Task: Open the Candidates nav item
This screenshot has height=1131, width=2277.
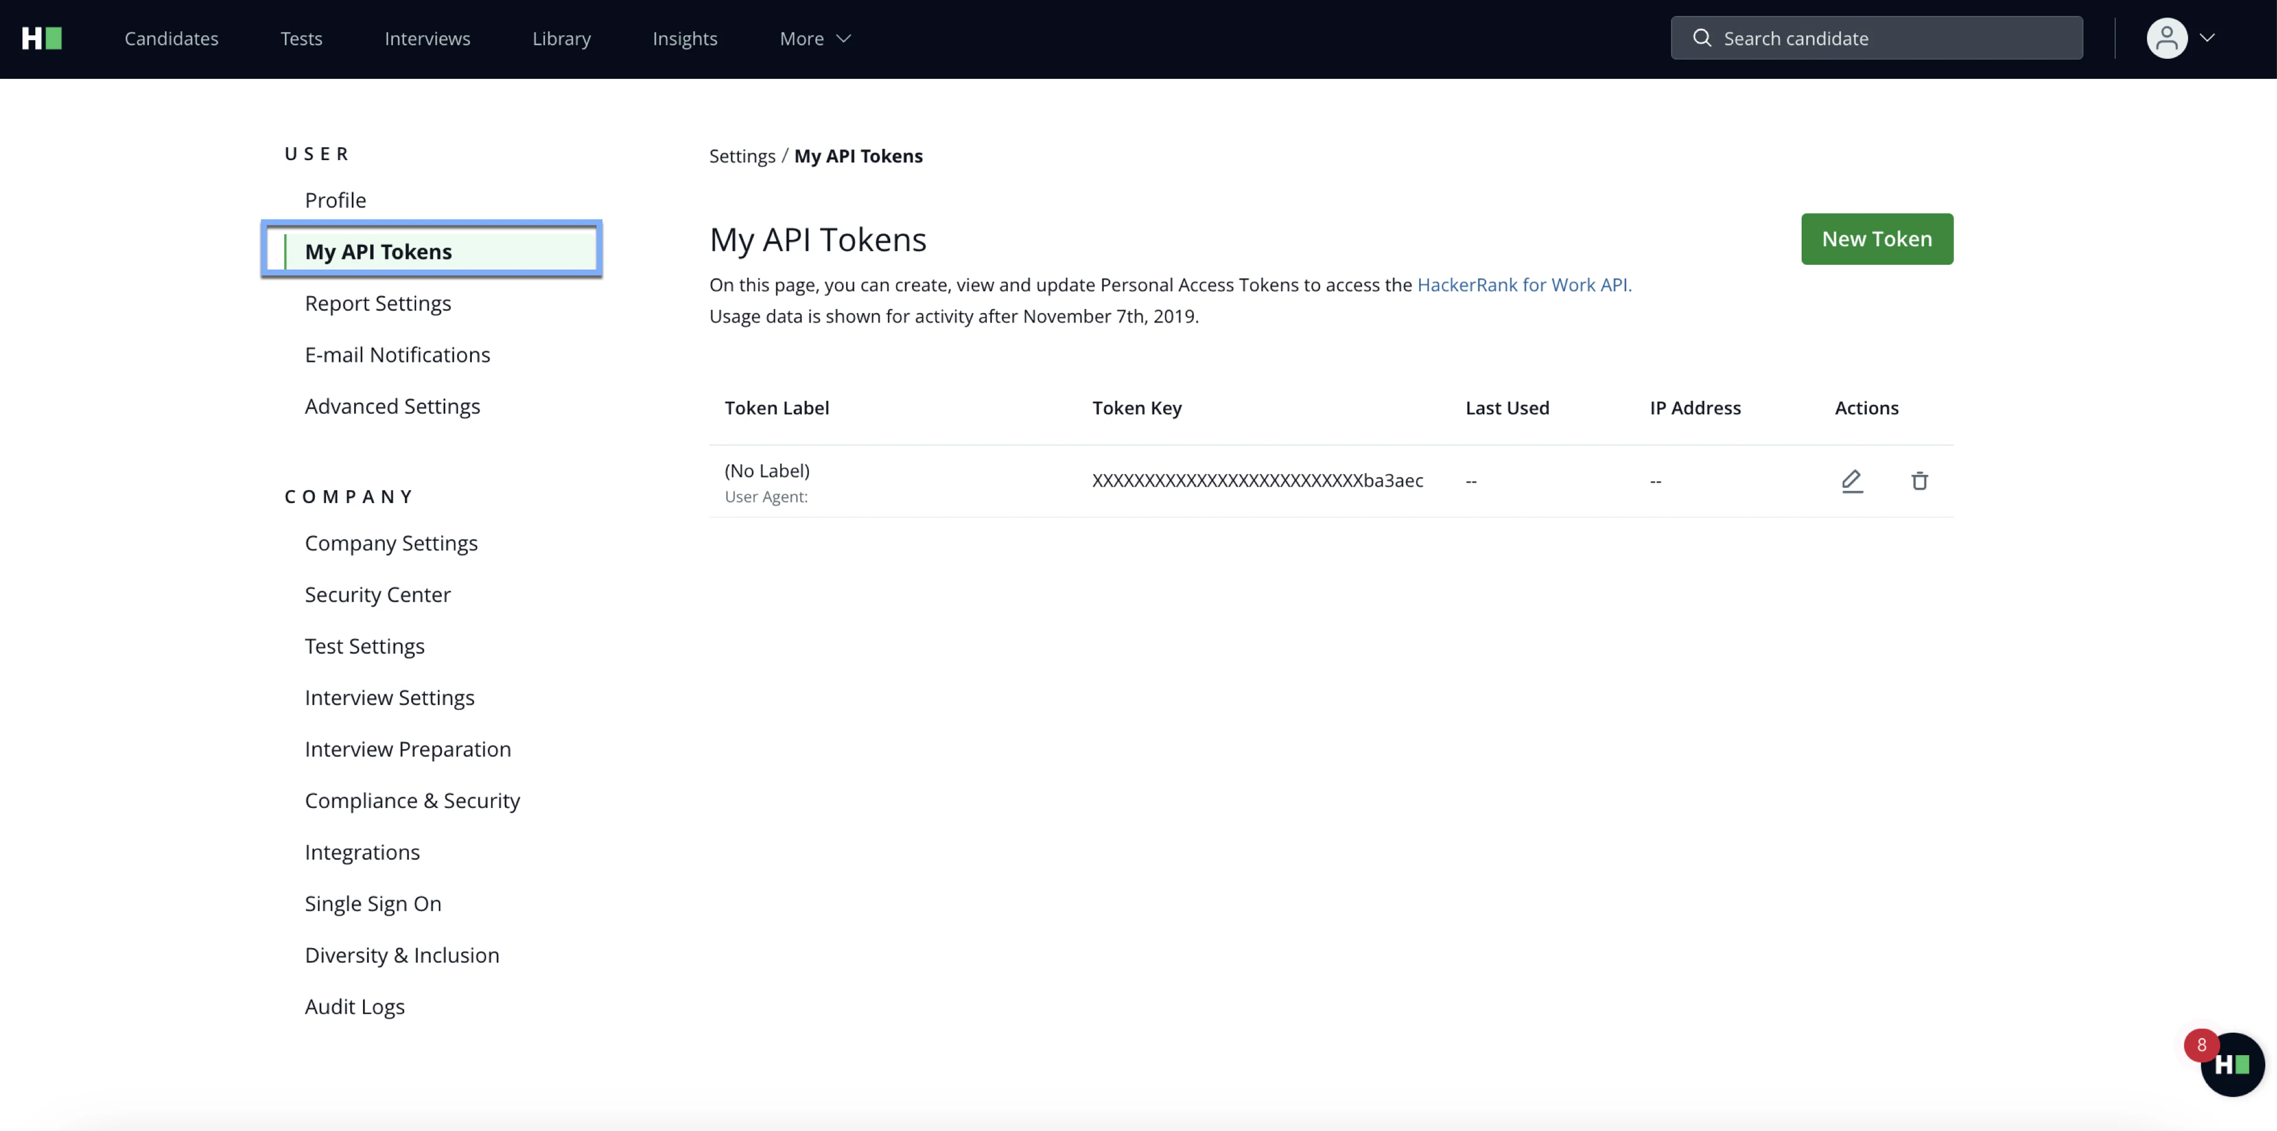Action: click(171, 38)
